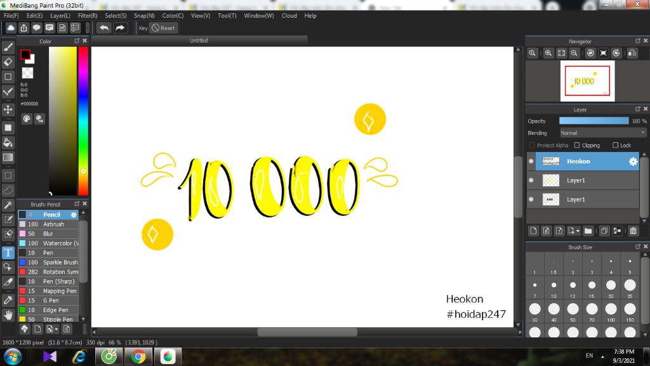Viewport: 650px width, 366px height.
Task: Select the Bucket fill tool
Action: [x=8, y=143]
